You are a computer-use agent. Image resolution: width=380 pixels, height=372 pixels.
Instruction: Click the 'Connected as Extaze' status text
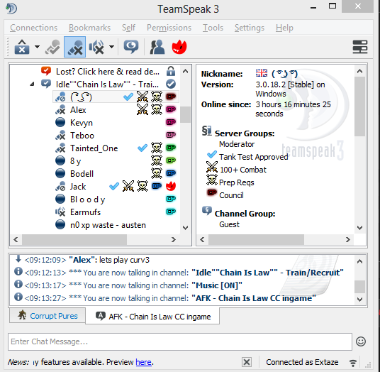pos(302,362)
